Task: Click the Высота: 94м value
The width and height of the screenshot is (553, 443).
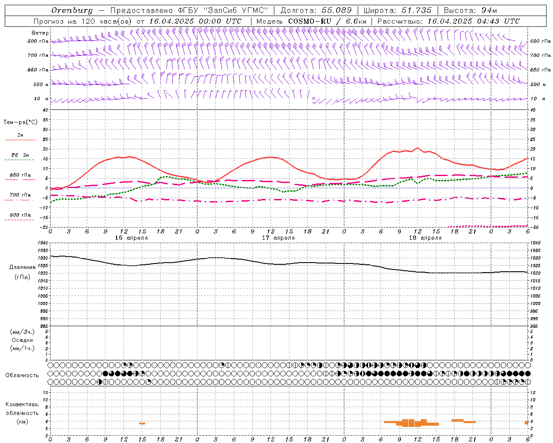Action: [x=470, y=10]
